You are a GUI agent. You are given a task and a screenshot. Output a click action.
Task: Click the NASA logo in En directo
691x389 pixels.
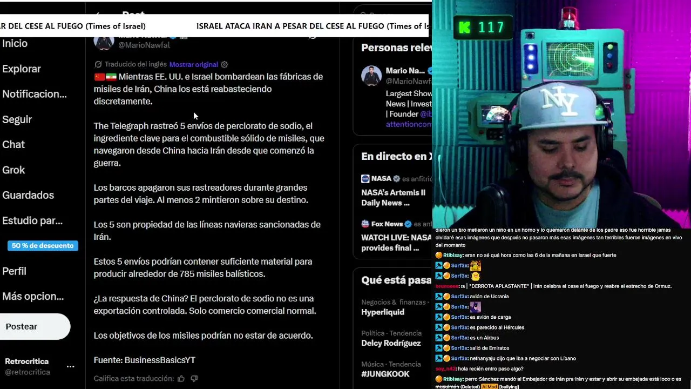point(365,179)
